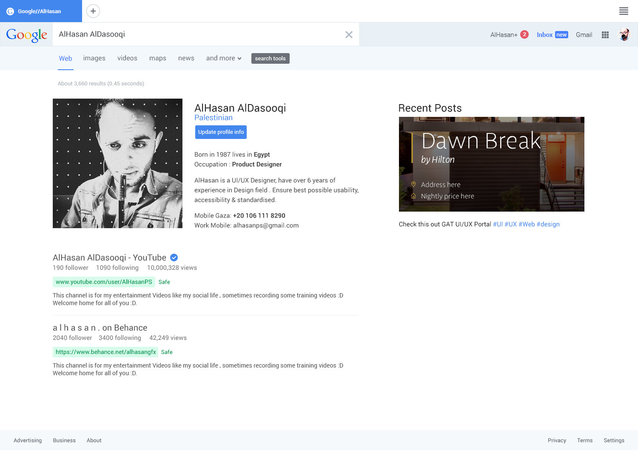Open the youtube.com/user/AlHasanPS link
Viewport: 638px width, 450px height.
click(x=104, y=282)
